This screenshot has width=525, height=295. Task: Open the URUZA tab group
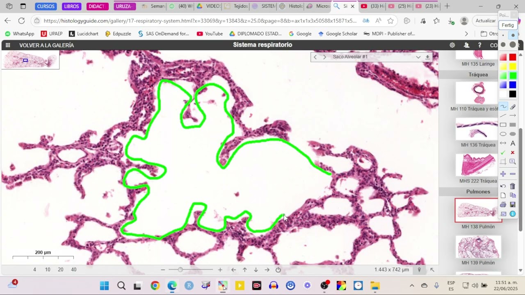pos(124,6)
